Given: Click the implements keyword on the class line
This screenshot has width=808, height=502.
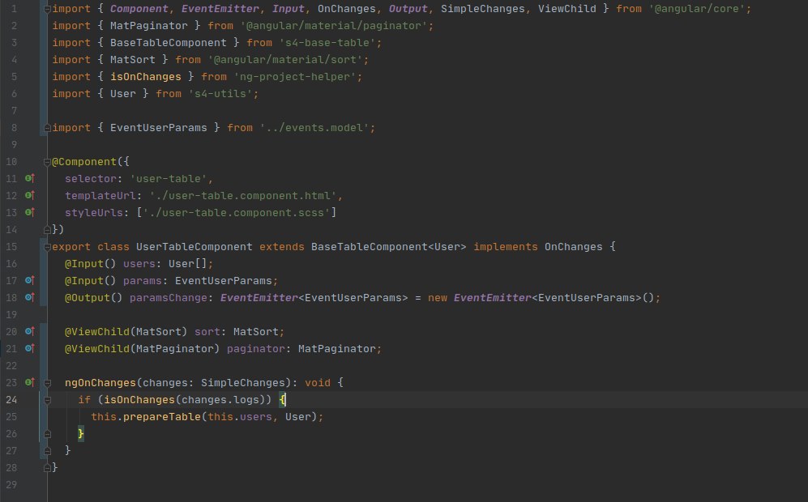Looking at the screenshot, I should (x=506, y=247).
